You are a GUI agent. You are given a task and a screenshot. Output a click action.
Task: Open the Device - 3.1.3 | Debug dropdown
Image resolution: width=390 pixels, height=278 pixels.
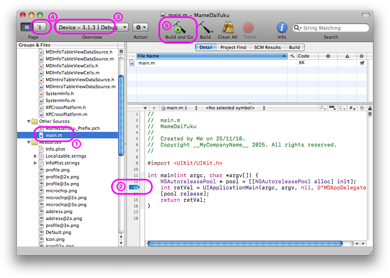[93, 27]
